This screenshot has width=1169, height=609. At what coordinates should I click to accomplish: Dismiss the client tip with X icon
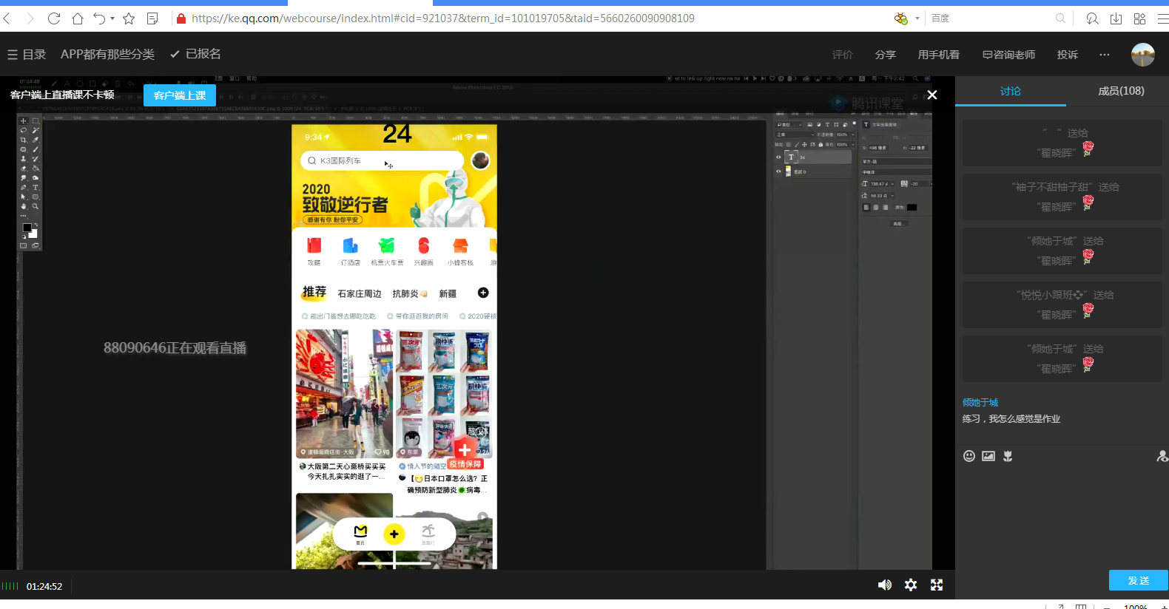coord(932,95)
